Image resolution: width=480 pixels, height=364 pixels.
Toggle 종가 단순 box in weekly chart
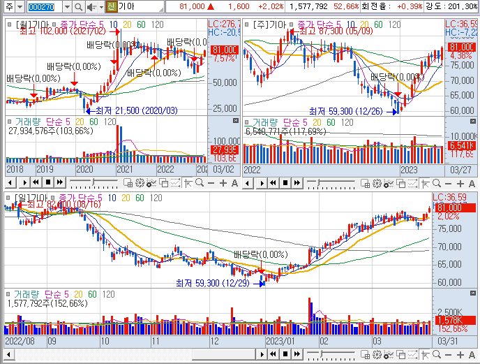pyautogui.click(x=292, y=24)
